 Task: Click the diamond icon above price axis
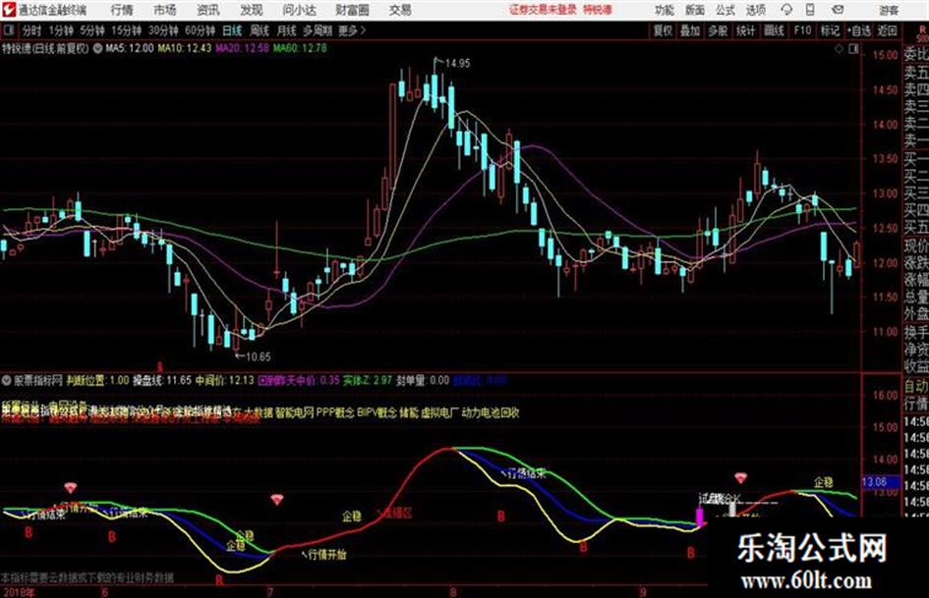(839, 49)
